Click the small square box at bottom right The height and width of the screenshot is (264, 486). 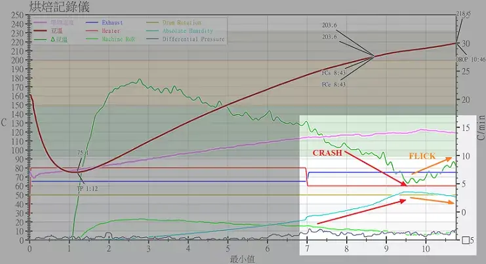coord(466,240)
